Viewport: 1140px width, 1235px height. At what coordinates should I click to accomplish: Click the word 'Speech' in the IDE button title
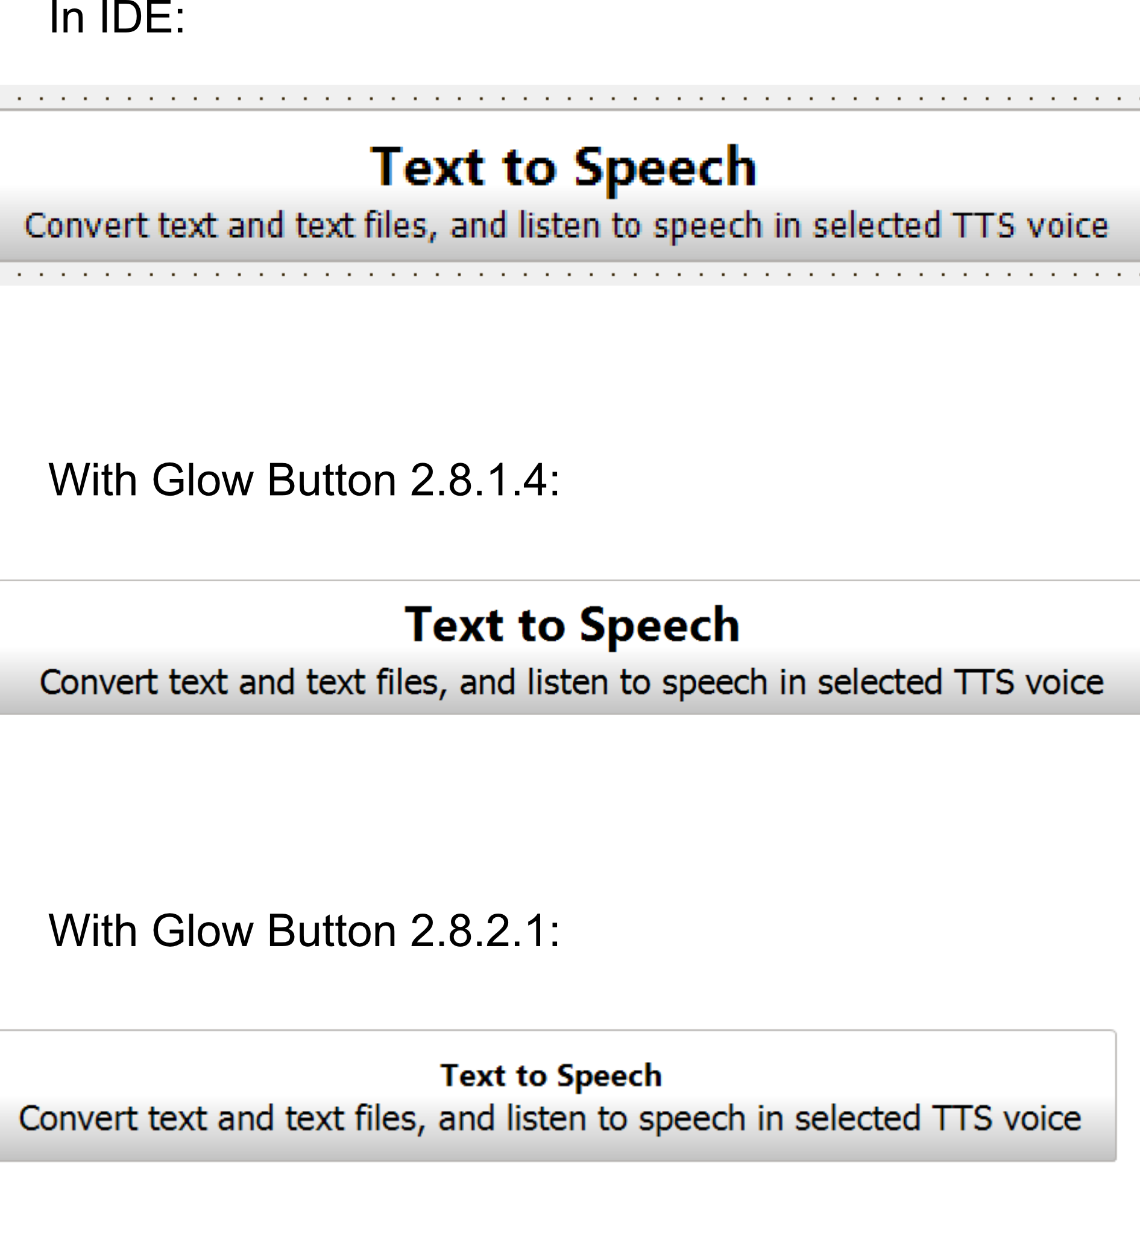click(665, 168)
